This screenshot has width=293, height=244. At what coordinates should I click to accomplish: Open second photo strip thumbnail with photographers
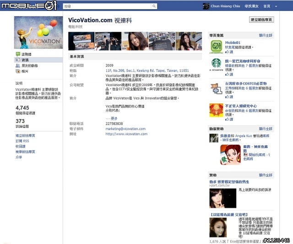click(108, 41)
